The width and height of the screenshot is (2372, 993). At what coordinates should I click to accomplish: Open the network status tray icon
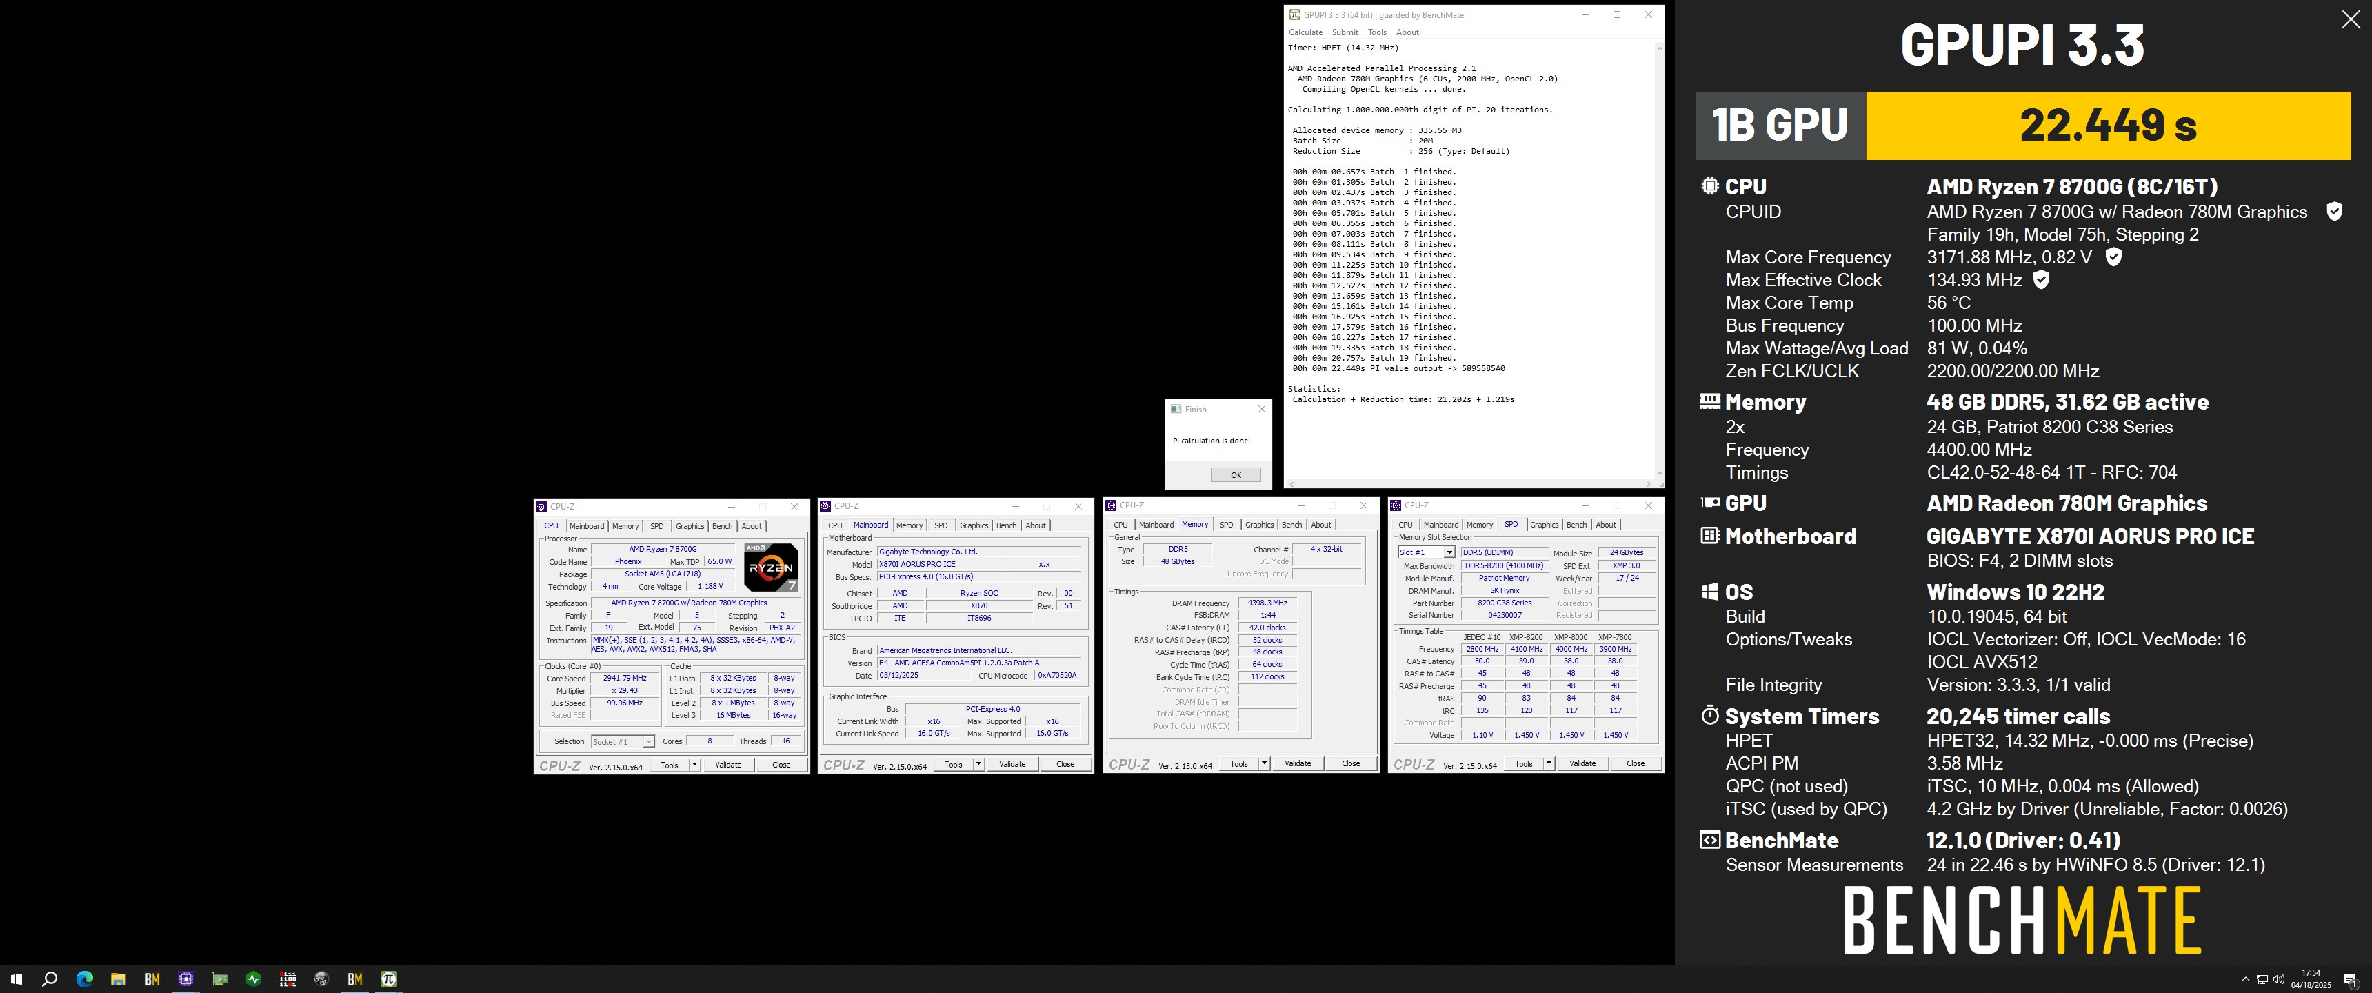[2262, 979]
